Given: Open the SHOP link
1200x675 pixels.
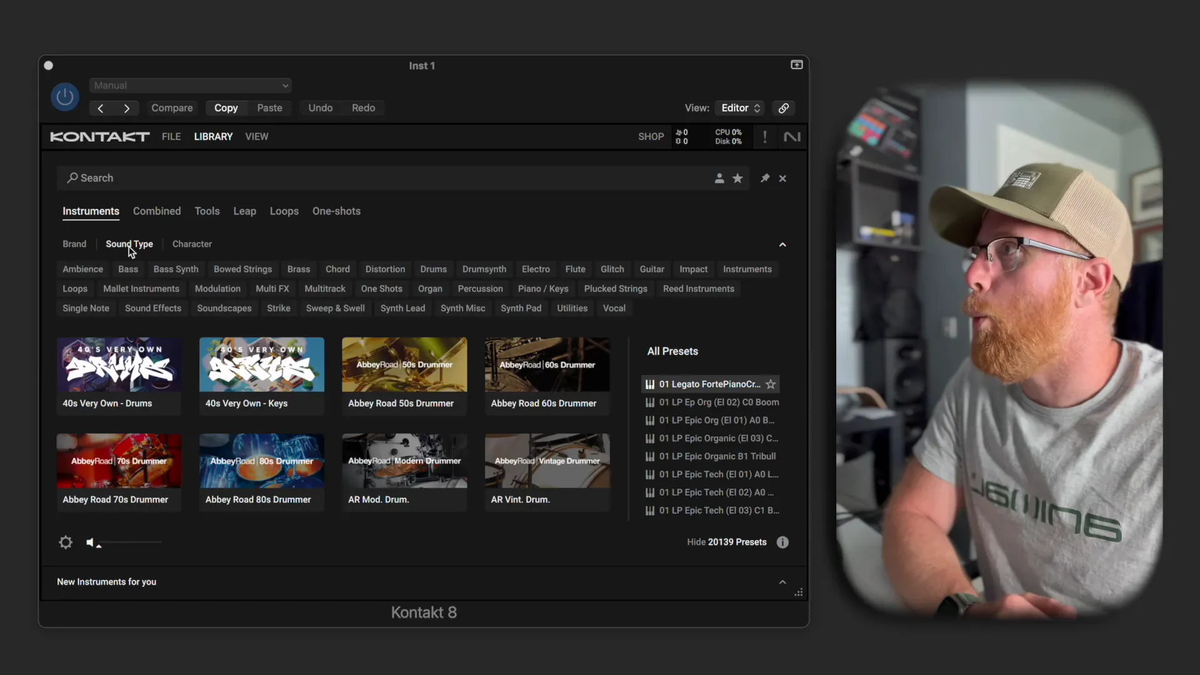Looking at the screenshot, I should (651, 137).
